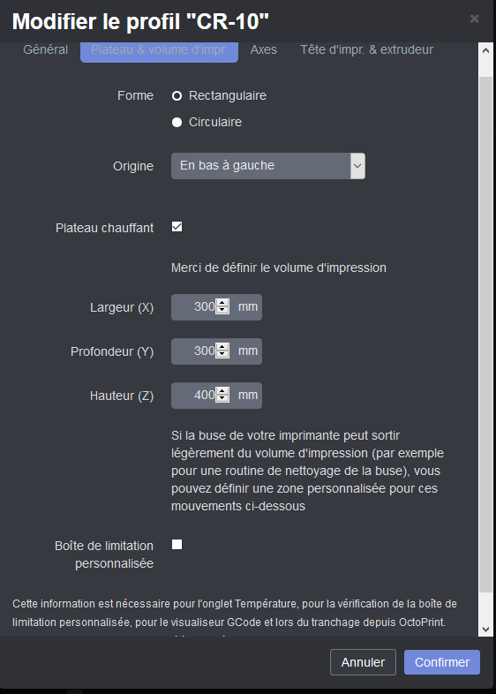Screen dimensions: 496x694
Task: Switch to the Général tab
Action: 46,49
